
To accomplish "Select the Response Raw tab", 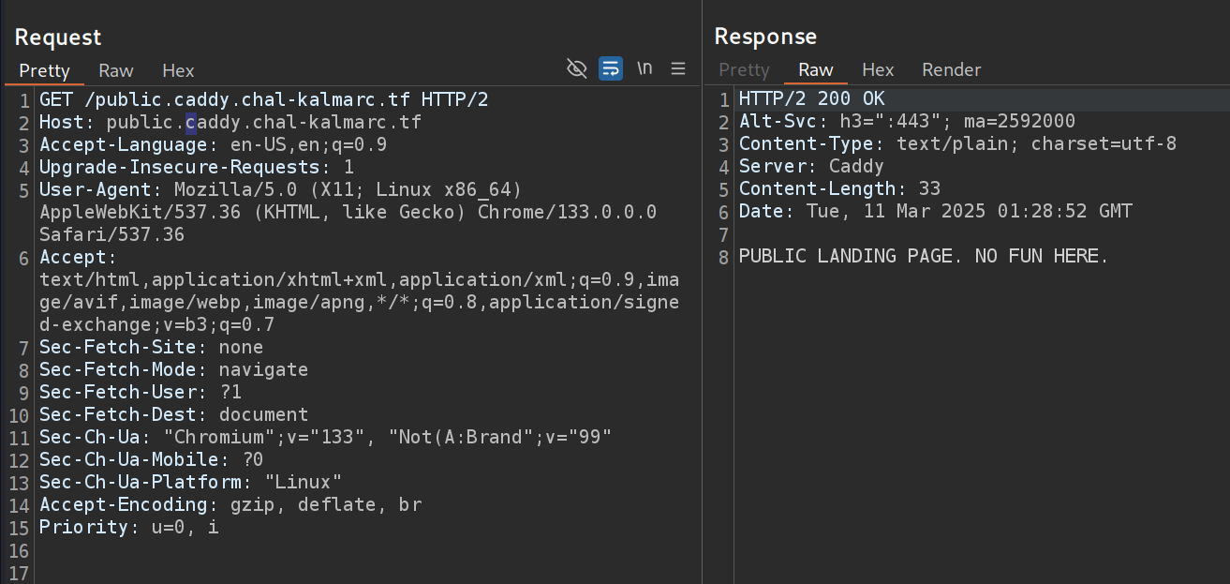I will [x=816, y=69].
